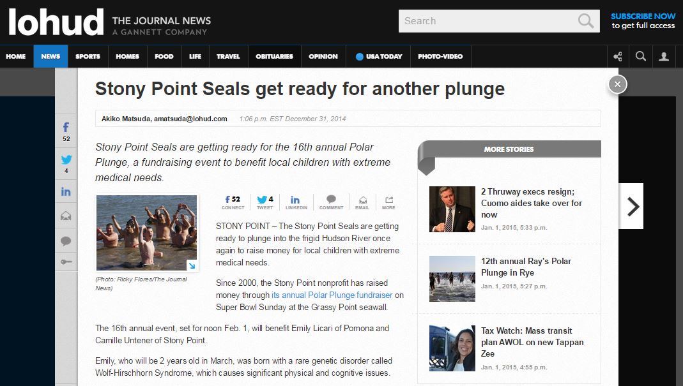Open the share icon in the nav bar
Image resolution: width=683 pixels, height=386 pixels.
tap(618, 57)
